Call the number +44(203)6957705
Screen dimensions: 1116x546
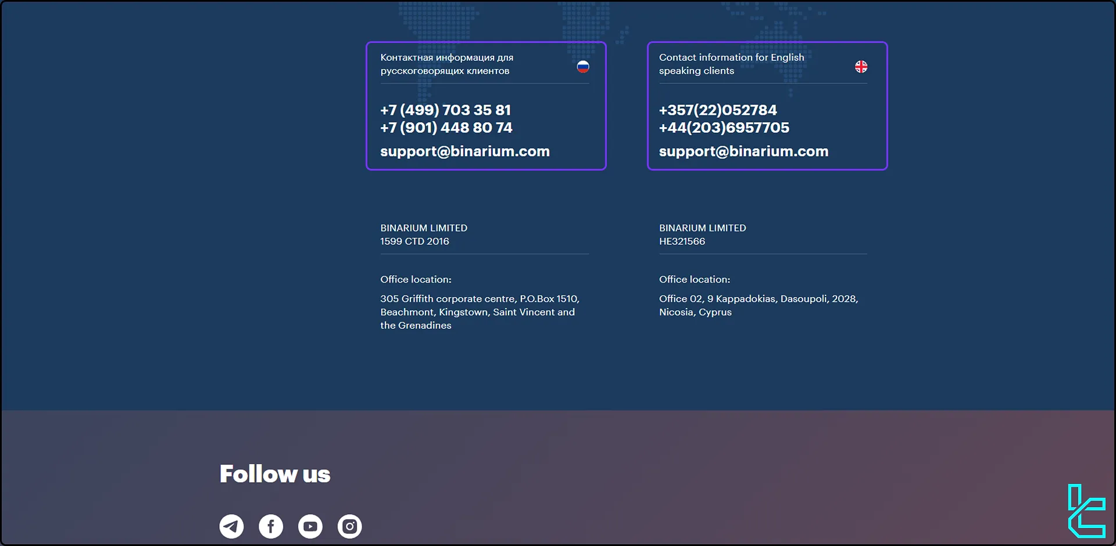click(724, 128)
